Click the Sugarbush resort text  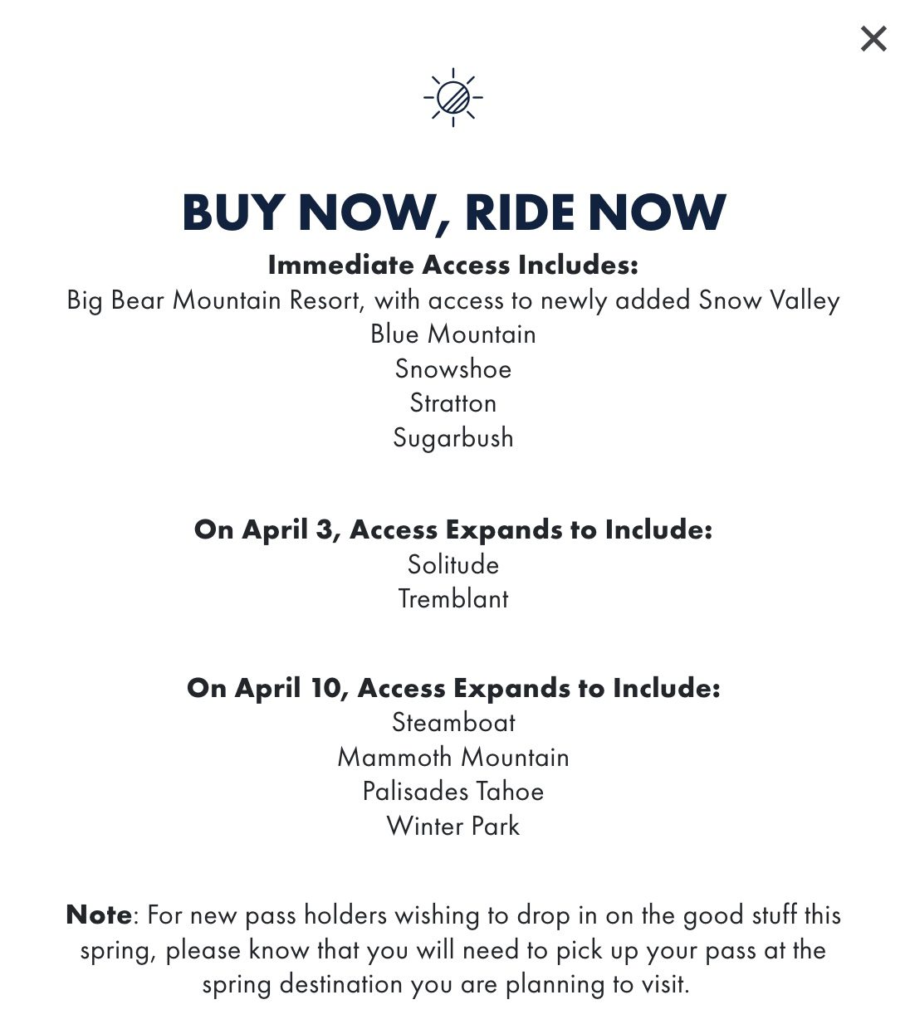tap(452, 437)
